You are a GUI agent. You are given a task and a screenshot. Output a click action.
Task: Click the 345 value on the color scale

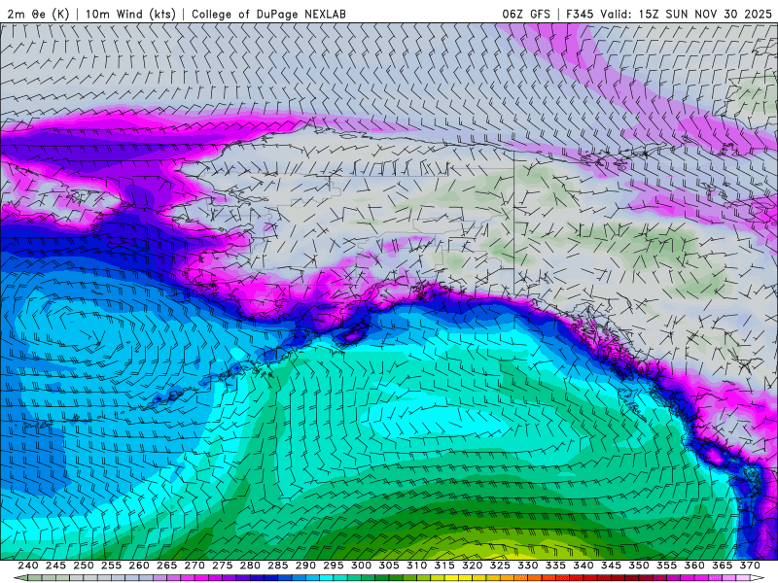click(x=612, y=566)
